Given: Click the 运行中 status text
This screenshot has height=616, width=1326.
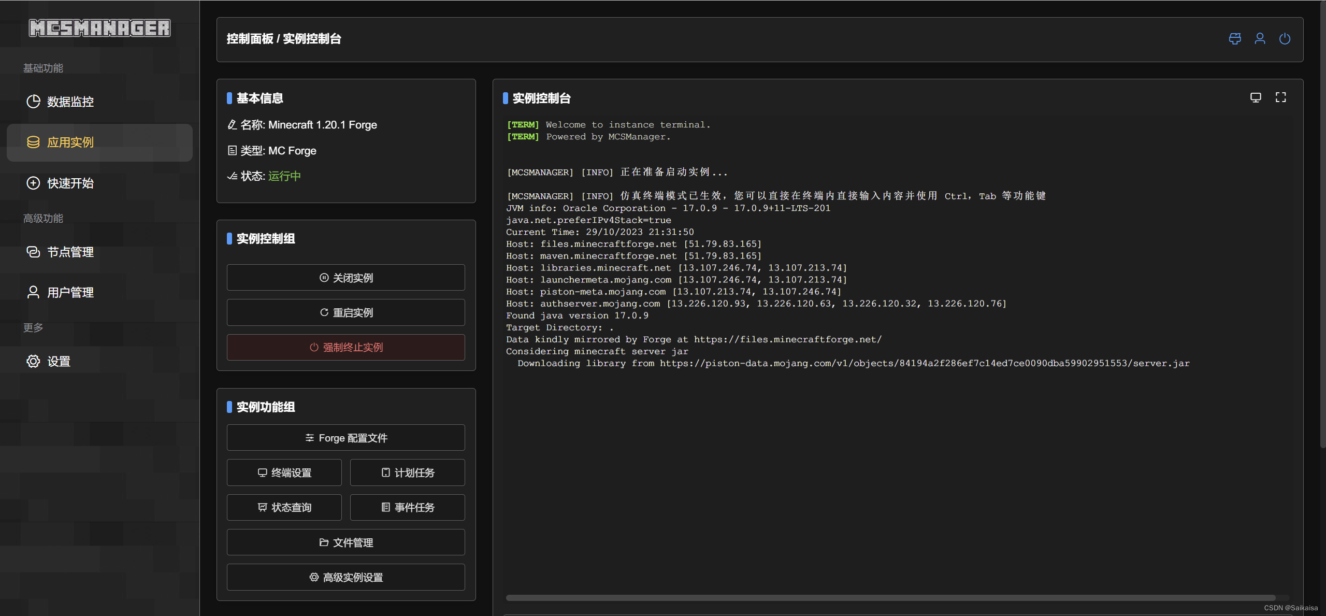Looking at the screenshot, I should coord(284,176).
